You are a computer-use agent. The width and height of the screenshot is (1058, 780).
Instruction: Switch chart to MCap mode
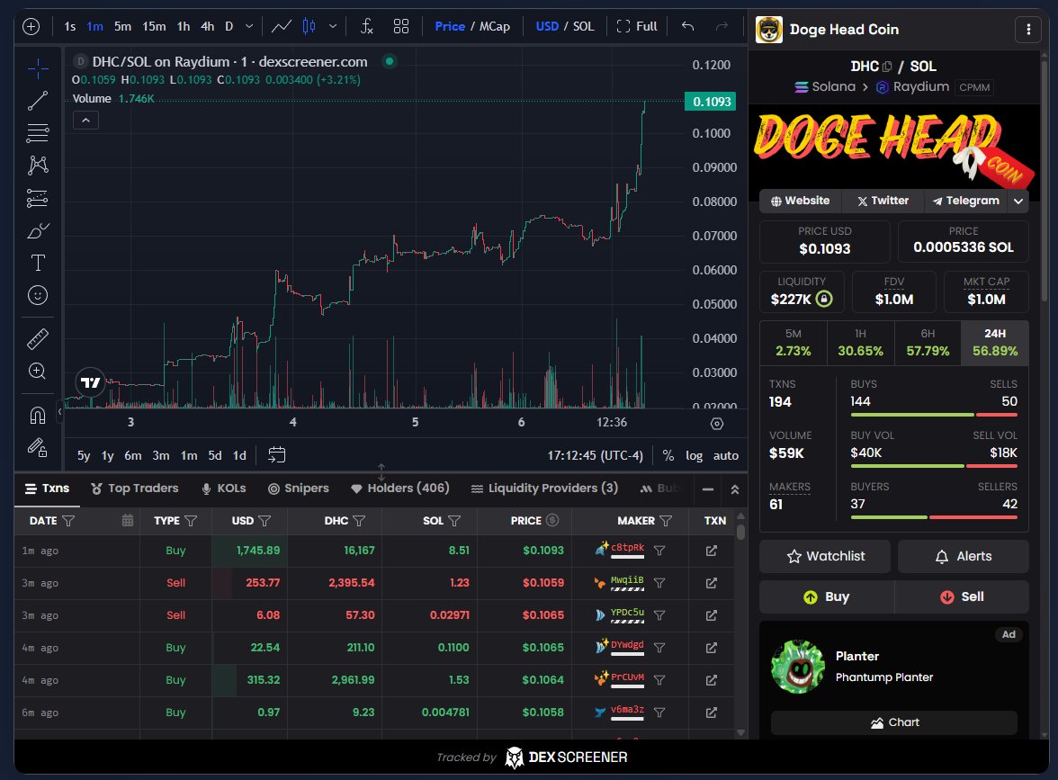click(495, 26)
